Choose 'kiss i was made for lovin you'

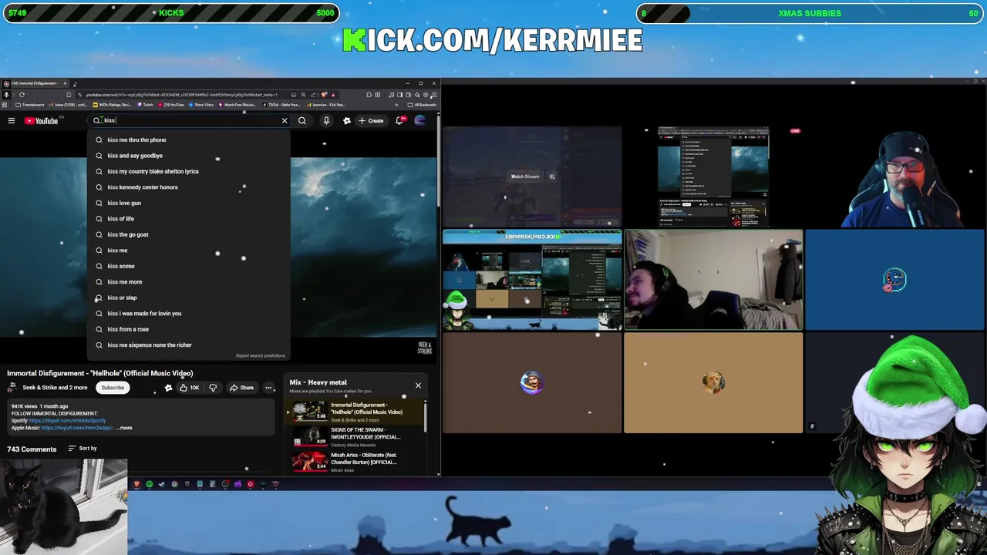point(189,314)
